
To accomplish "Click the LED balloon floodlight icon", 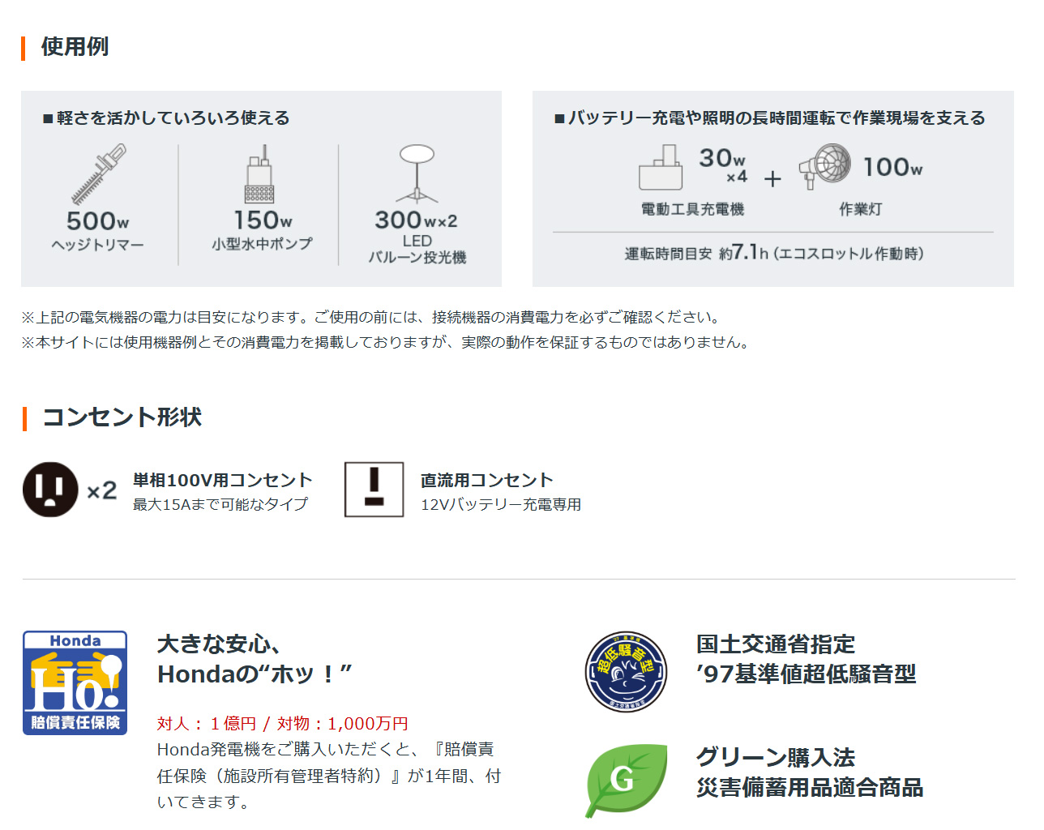I will click(417, 173).
